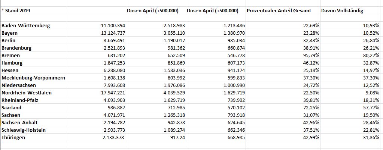
Task: Click Hamburg's 32,87% cell
Action: 371,63
